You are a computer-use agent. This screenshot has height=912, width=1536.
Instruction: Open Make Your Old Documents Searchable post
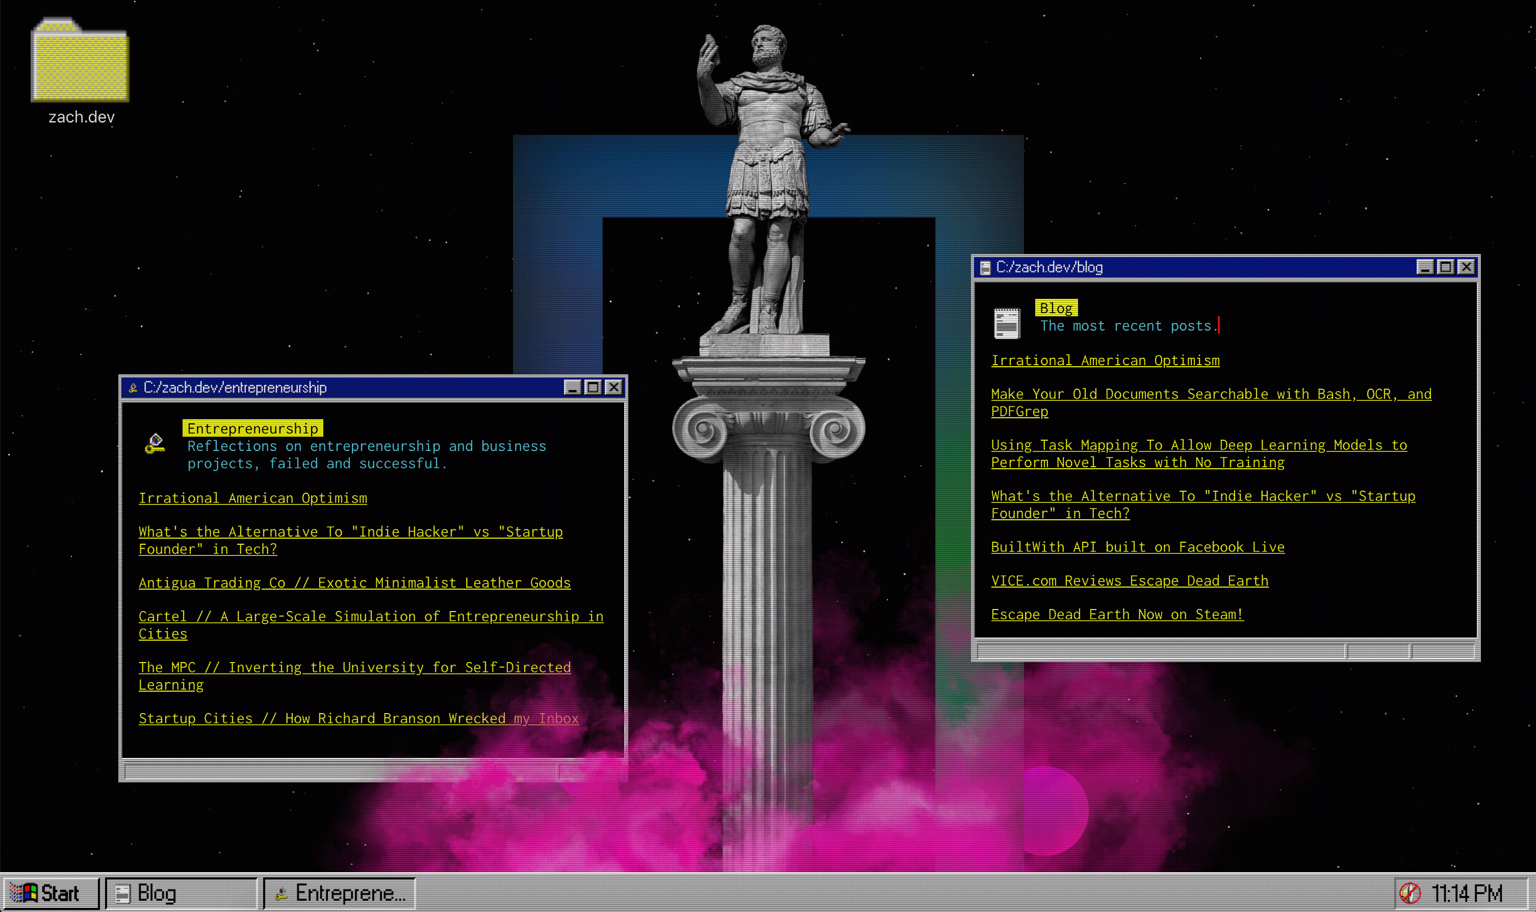coord(1211,402)
